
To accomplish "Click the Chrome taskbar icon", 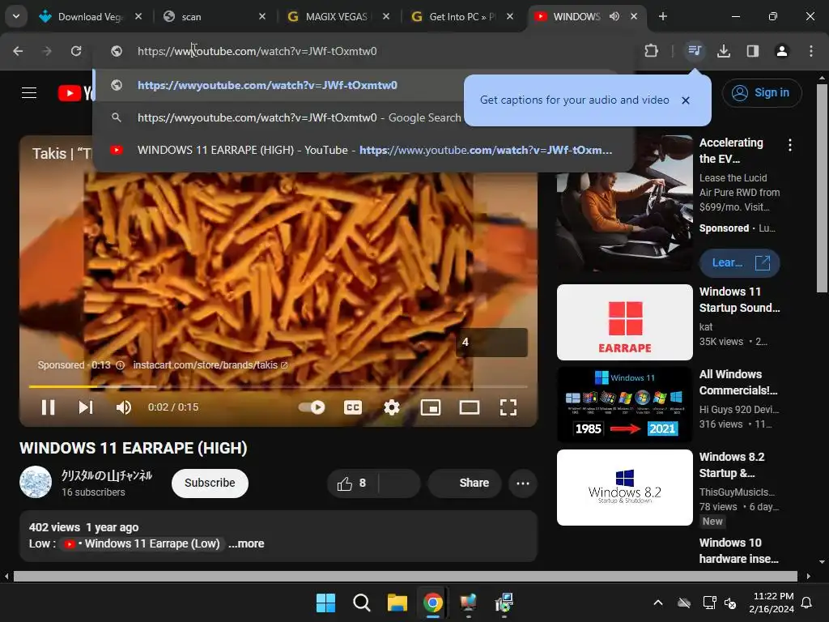I will point(433,603).
